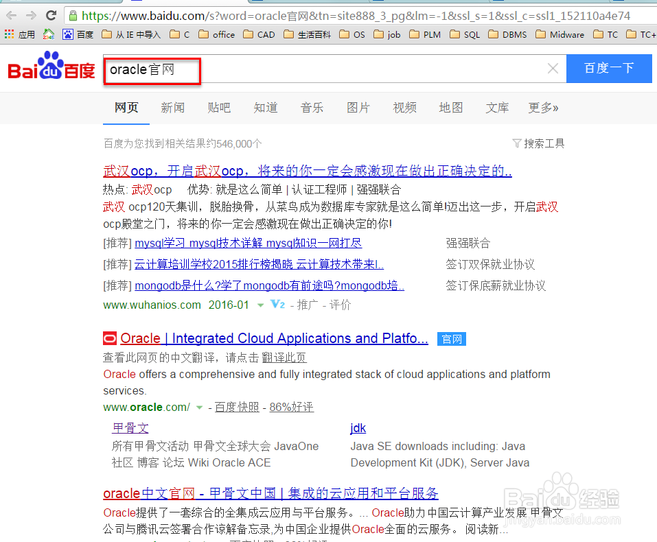Open the 从 IE 中导入 bookmark folder
Screen dimensions: 657x542
131,34
